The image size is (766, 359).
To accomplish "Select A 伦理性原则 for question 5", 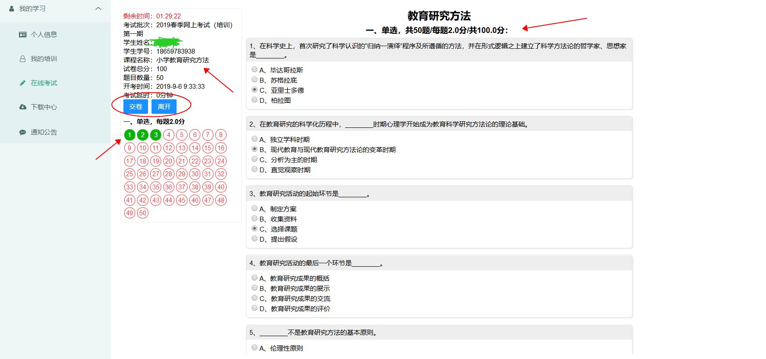I will pyautogui.click(x=254, y=348).
